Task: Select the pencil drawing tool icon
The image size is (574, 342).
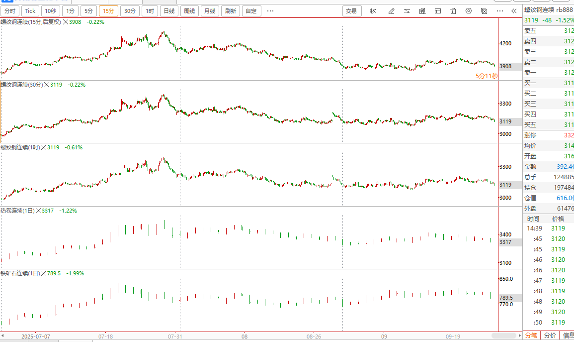Action: pyautogui.click(x=391, y=11)
